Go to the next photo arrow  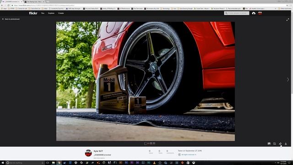point(288,79)
